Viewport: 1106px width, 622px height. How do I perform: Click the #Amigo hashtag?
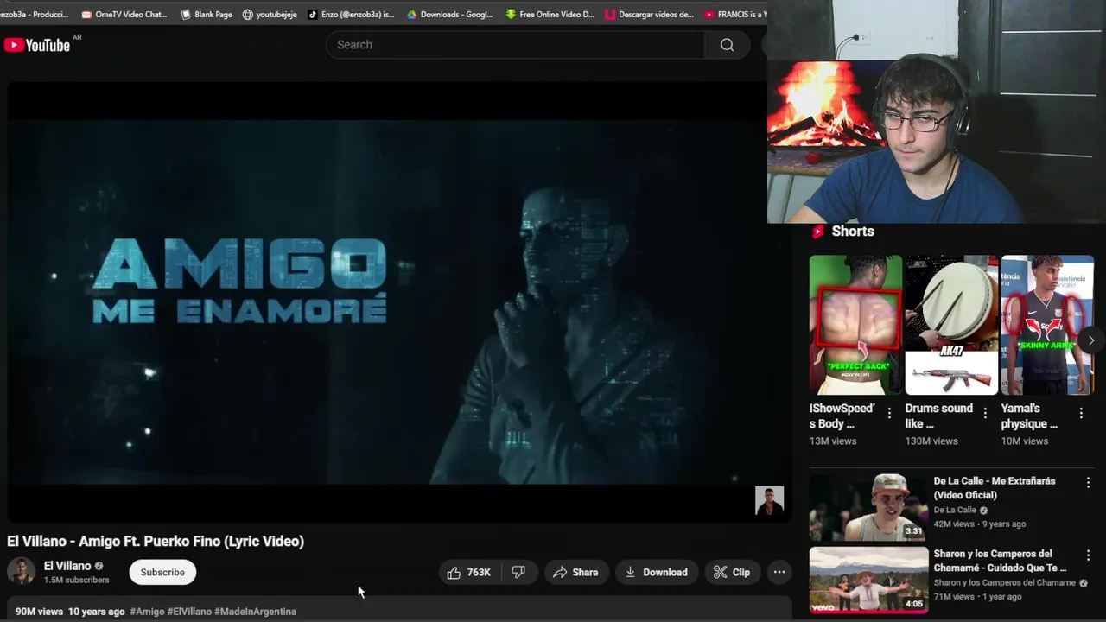point(147,612)
